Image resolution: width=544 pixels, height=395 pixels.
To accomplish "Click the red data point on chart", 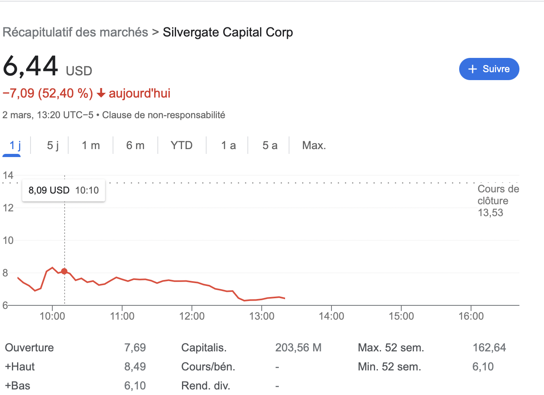I will click(x=64, y=272).
